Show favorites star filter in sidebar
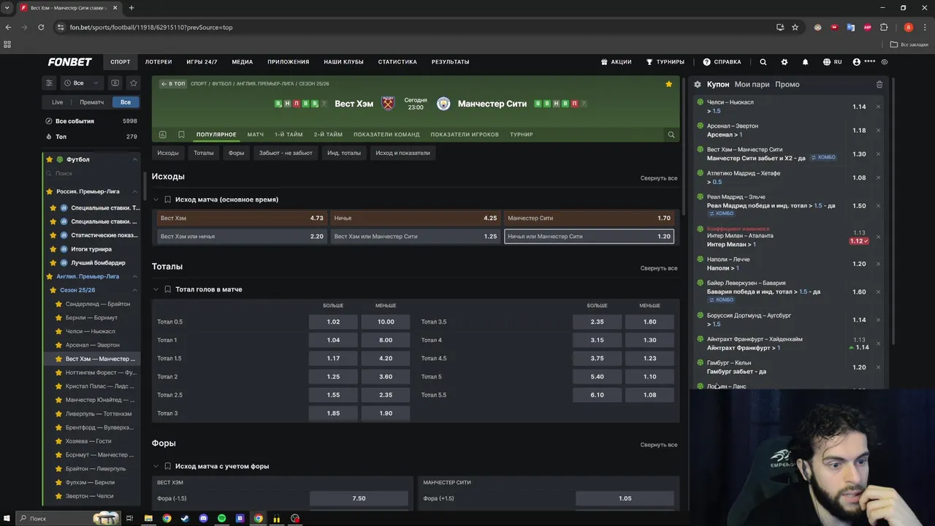This screenshot has height=526, width=935. click(133, 83)
